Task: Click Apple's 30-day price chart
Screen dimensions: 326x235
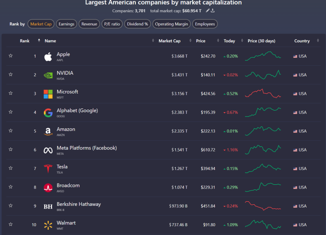Action: pyautogui.click(x=263, y=56)
